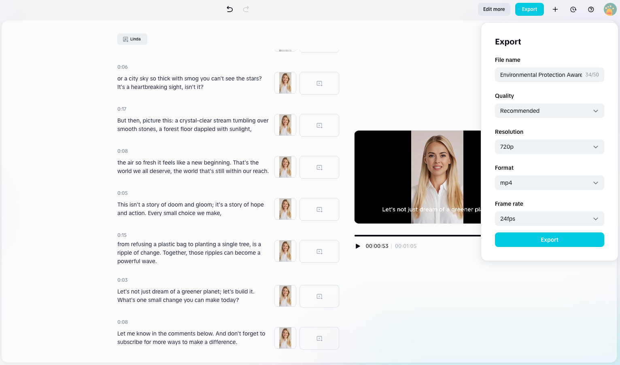Click the File name input field

[549, 75]
